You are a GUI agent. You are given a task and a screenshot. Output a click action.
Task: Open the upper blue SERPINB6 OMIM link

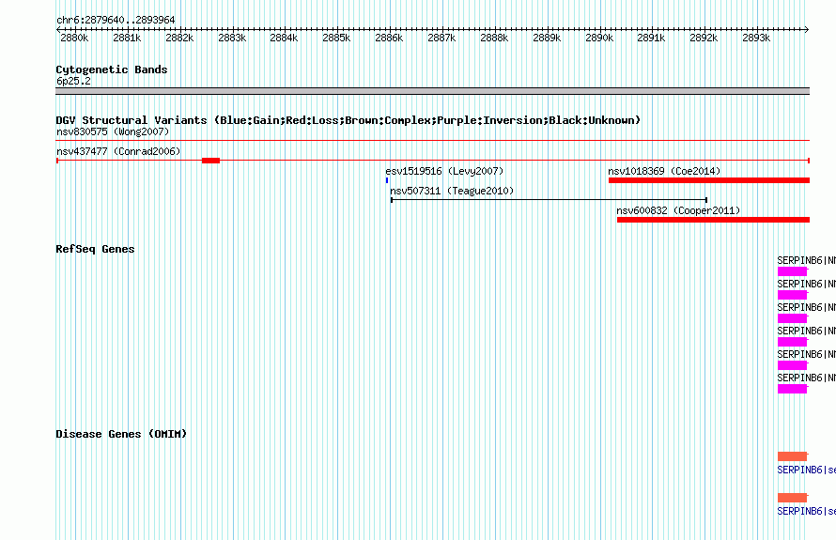point(806,471)
